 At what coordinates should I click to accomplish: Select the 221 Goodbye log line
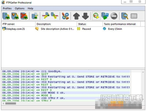[66, 71]
